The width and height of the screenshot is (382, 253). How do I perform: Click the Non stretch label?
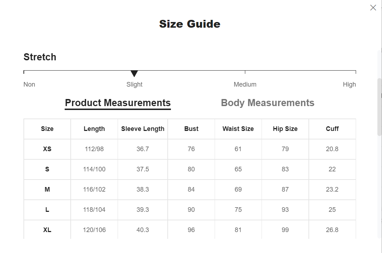point(29,84)
